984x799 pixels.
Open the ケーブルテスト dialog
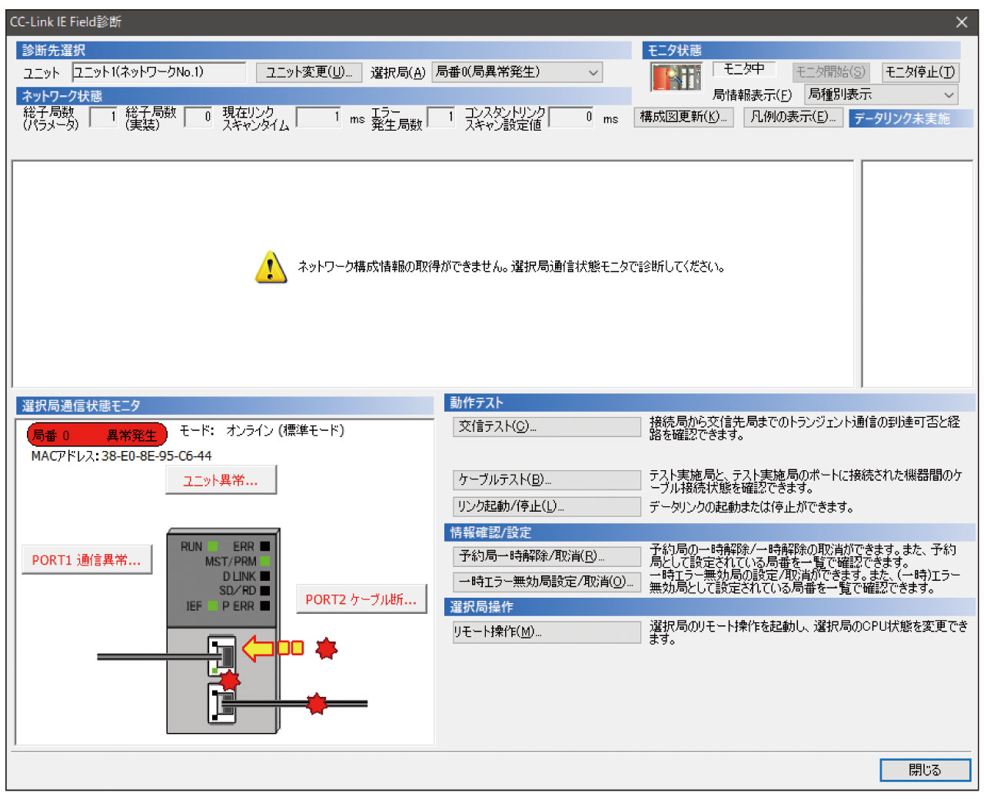click(547, 479)
